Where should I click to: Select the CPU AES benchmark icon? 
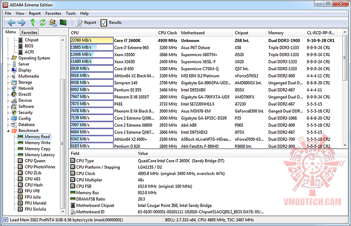pos(20,179)
